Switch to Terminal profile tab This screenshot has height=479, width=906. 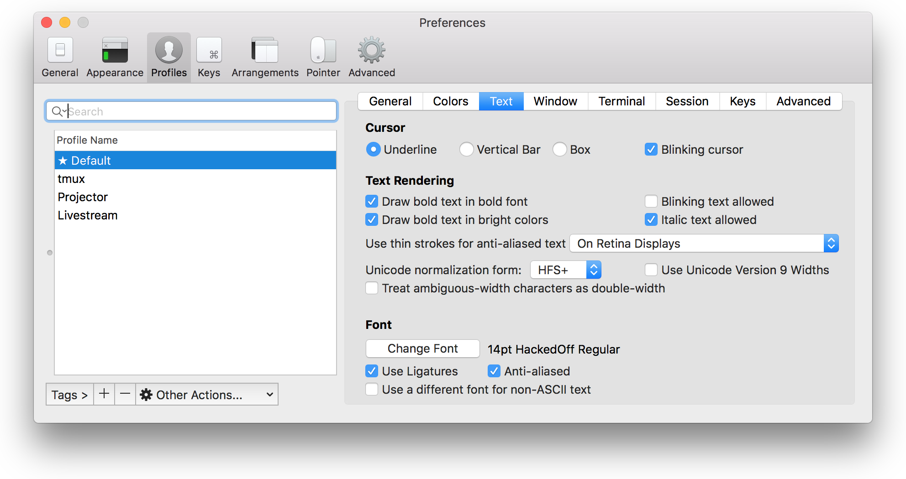(622, 101)
